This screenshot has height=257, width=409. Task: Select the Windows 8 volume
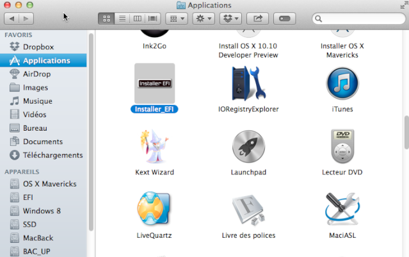click(44, 211)
